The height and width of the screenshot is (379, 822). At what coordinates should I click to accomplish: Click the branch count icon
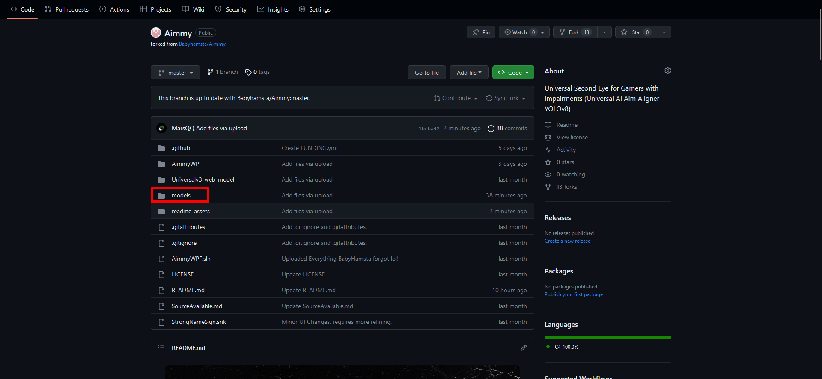[x=210, y=72]
